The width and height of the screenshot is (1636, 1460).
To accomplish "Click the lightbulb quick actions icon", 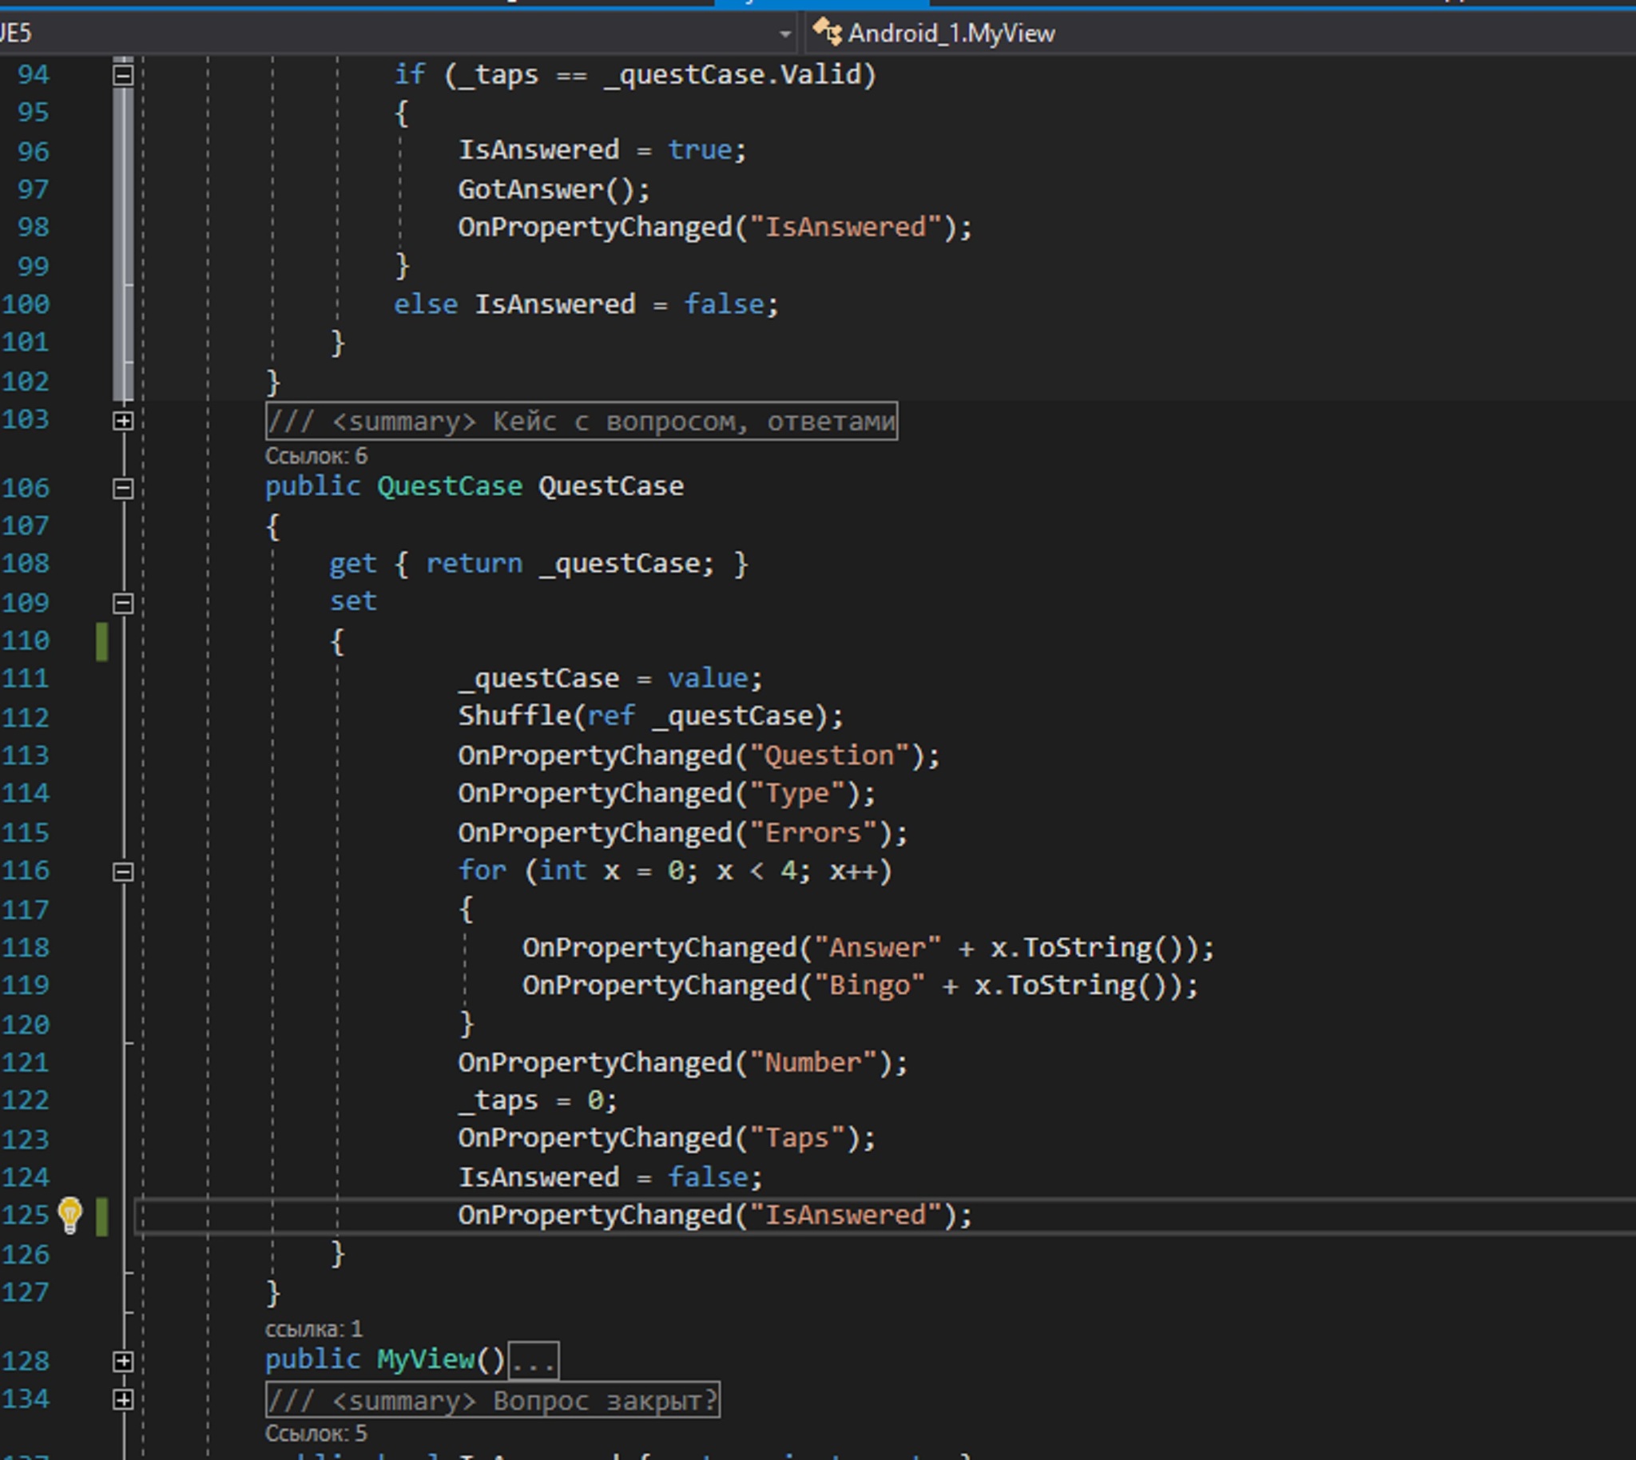I will click(69, 1215).
